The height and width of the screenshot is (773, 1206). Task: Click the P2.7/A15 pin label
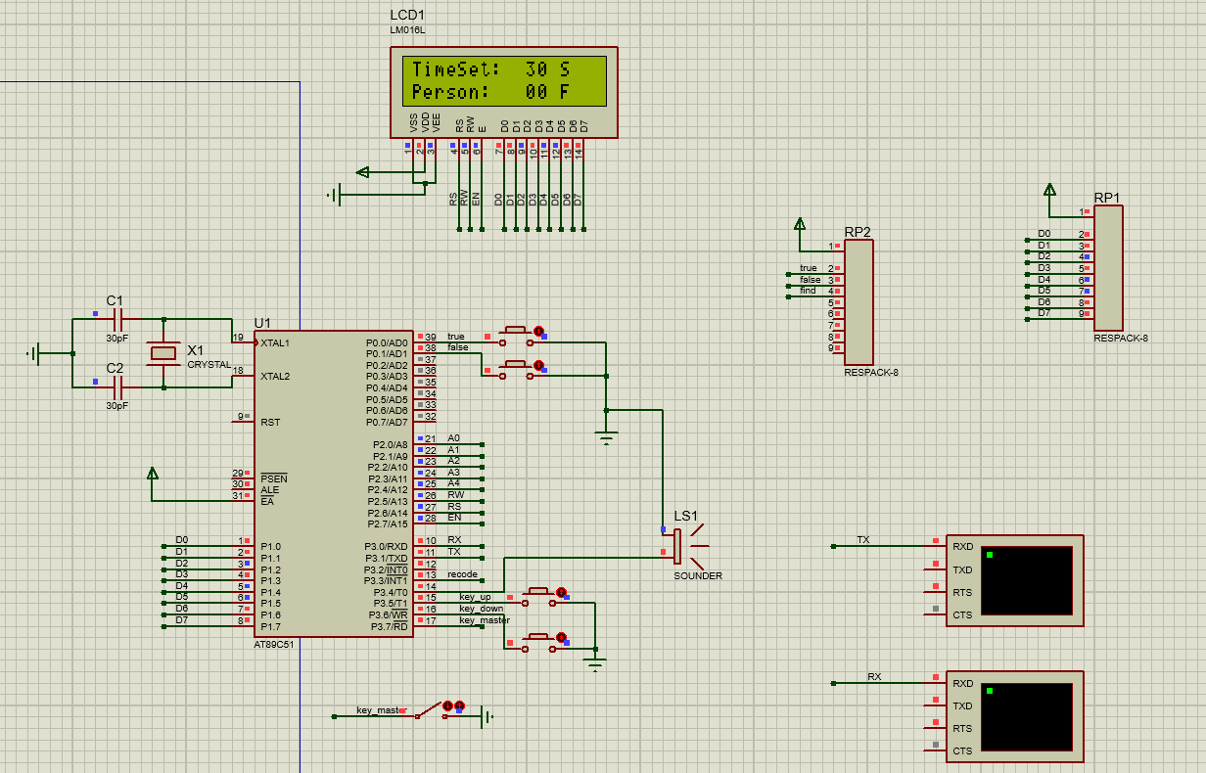(x=388, y=523)
